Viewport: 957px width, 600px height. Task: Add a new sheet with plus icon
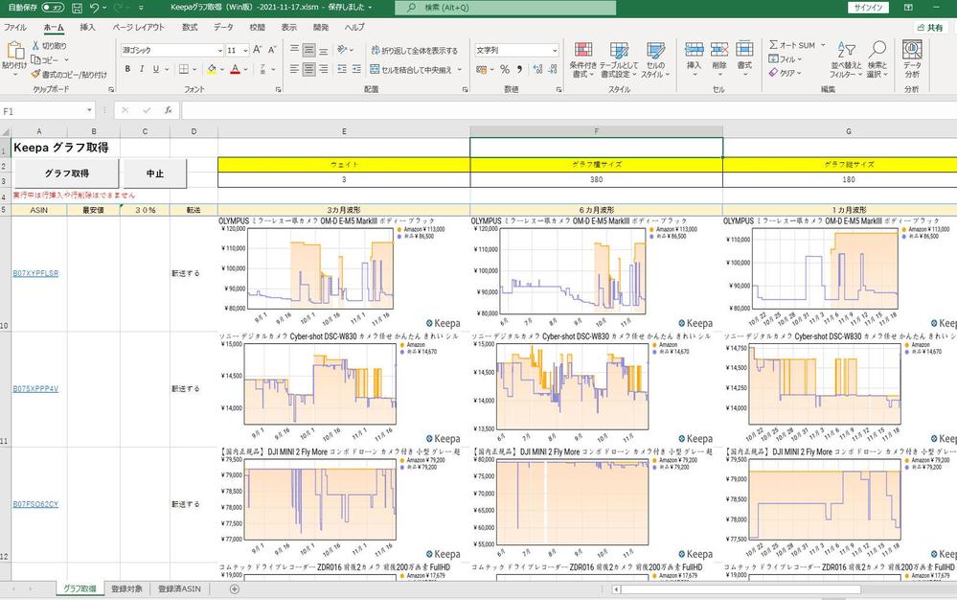235,589
